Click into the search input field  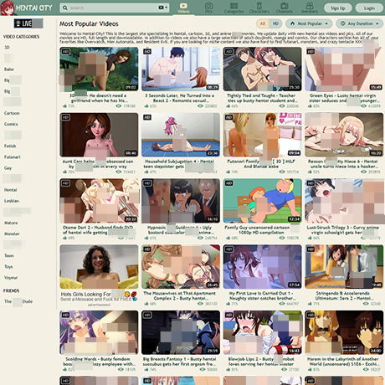113,8
